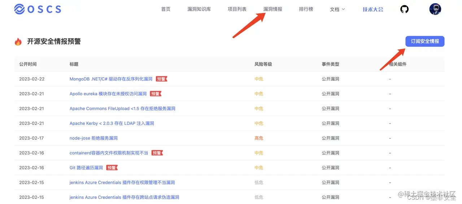Click 预警 tag on Git 路径遍历漏洞 row

[x=112, y=168]
